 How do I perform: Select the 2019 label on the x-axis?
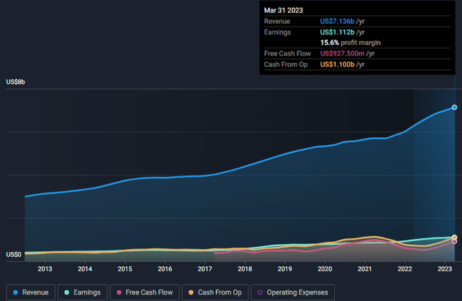pyautogui.click(x=284, y=269)
